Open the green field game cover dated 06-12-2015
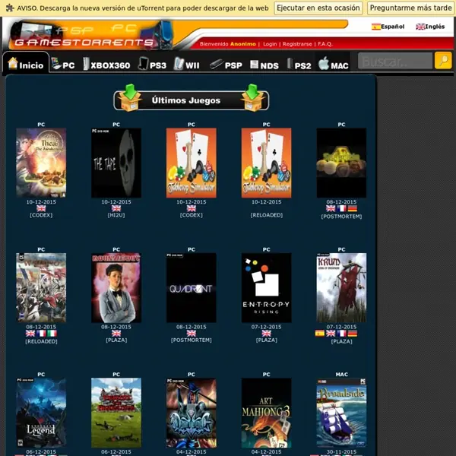 point(116,413)
